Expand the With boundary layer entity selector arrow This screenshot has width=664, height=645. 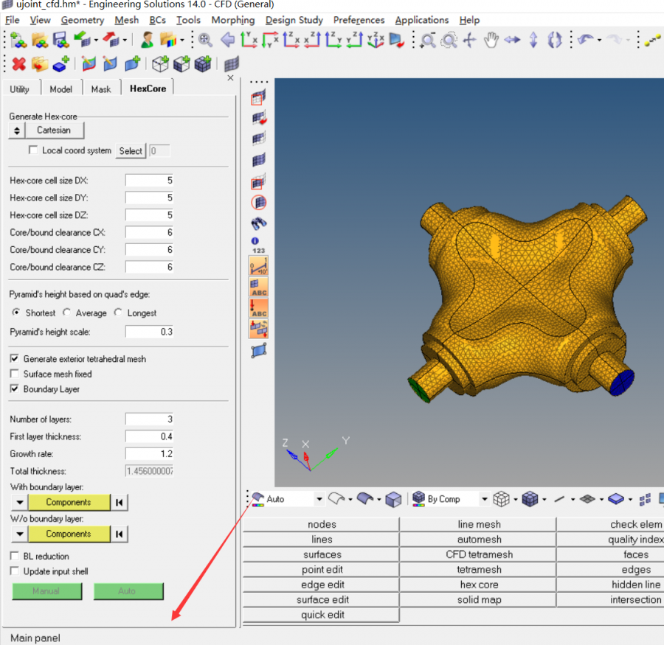pyautogui.click(x=19, y=503)
